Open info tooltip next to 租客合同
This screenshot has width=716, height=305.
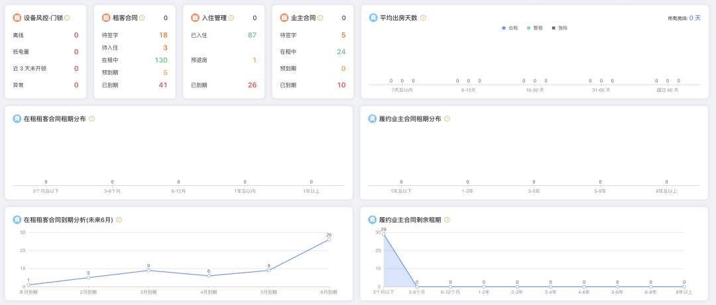tap(142, 18)
